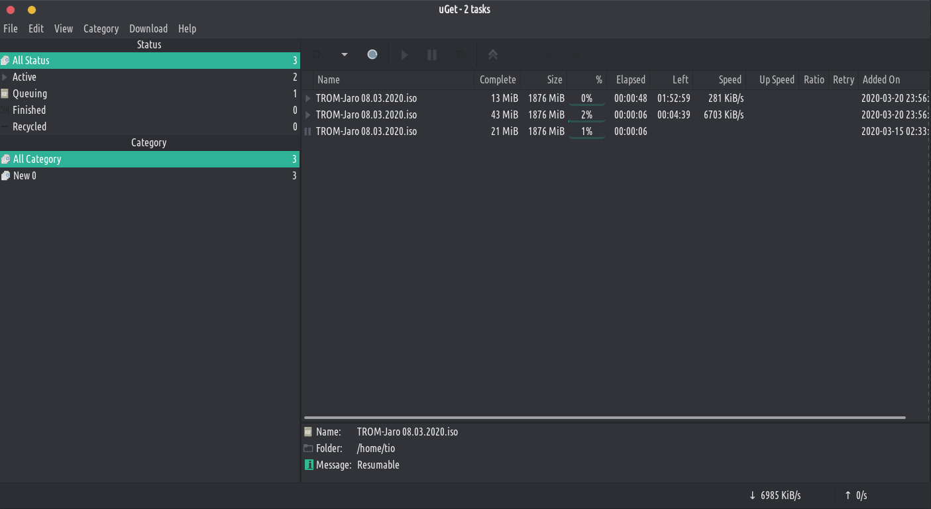Open the View menu
The width and height of the screenshot is (931, 509).
click(64, 28)
